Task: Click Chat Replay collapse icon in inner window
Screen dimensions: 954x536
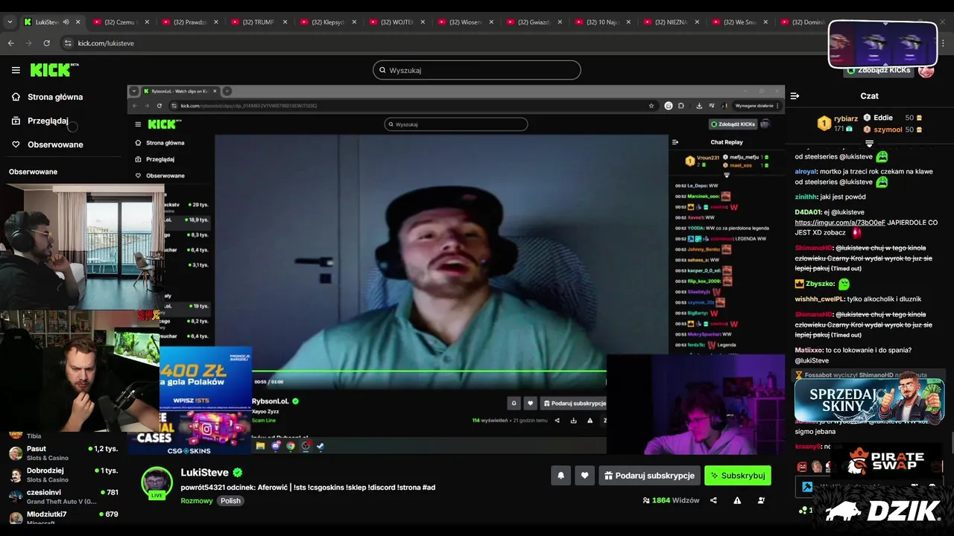Action: pos(675,141)
